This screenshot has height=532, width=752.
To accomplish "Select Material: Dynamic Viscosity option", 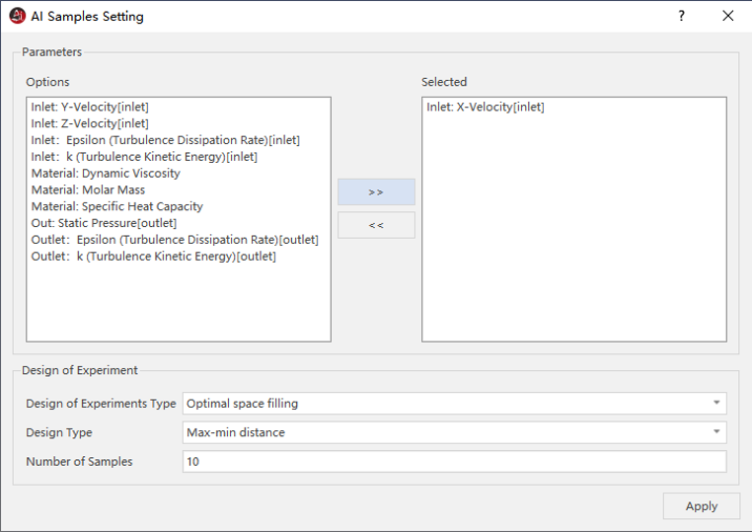I will pyautogui.click(x=106, y=173).
